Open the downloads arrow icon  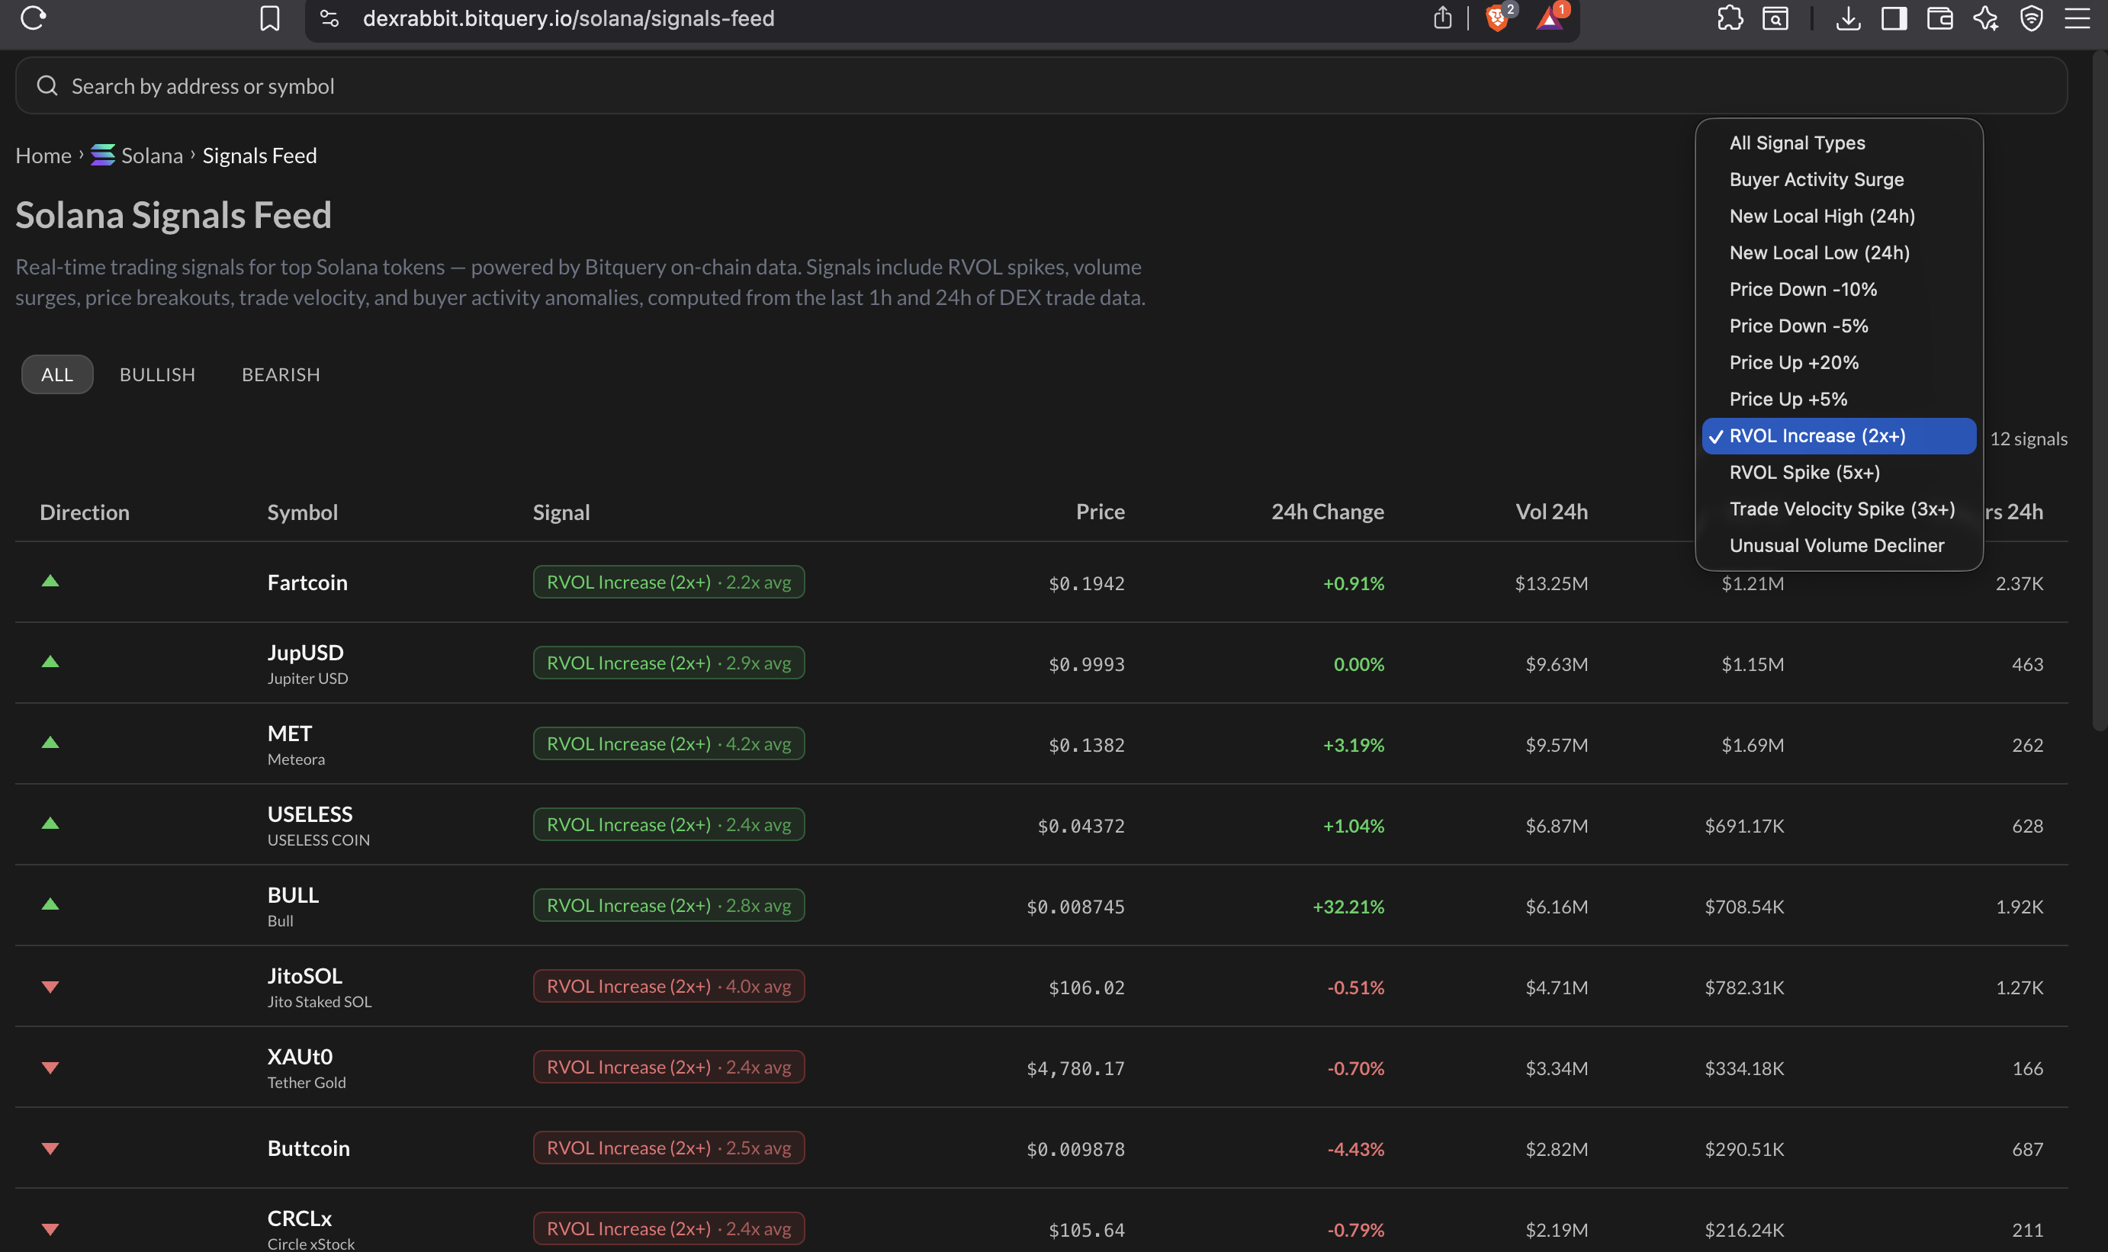click(x=1848, y=18)
